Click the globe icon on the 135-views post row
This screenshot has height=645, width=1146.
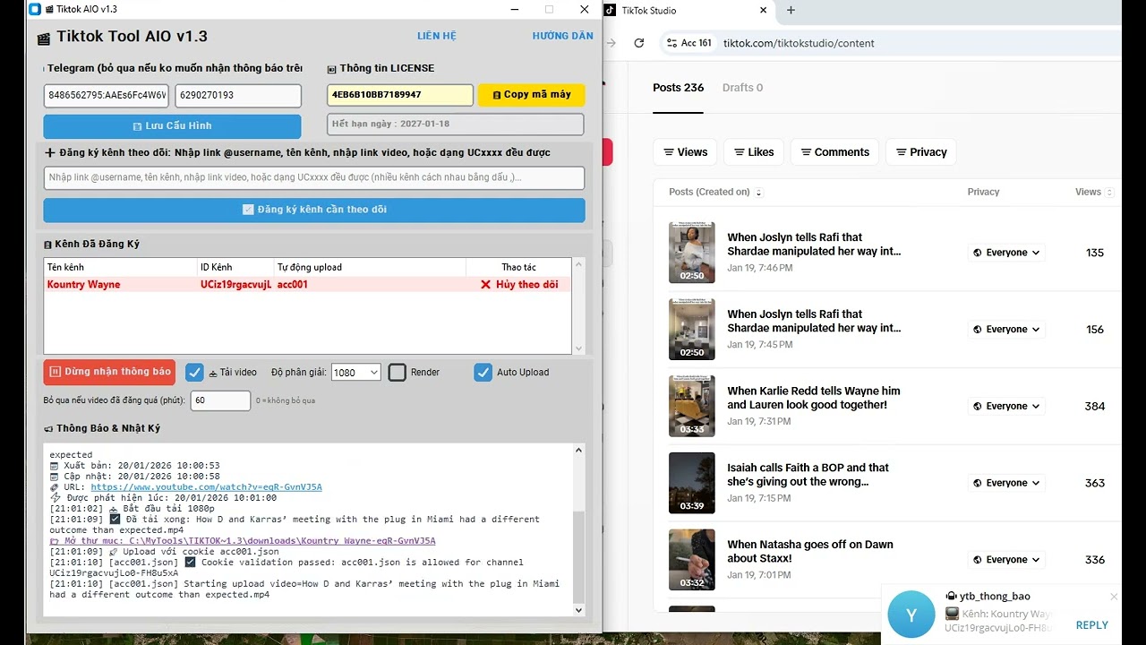[978, 253]
